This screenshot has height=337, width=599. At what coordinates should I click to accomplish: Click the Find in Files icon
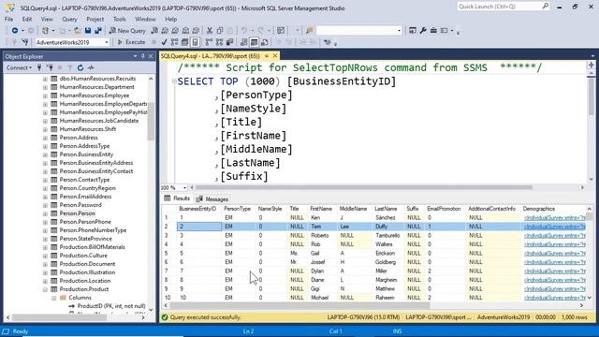pyautogui.click(x=309, y=31)
